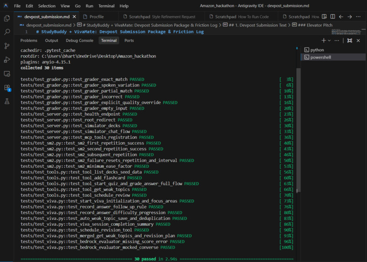Split the editor right
The height and width of the screenshot is (262, 367).
pyautogui.click(x=333, y=16)
